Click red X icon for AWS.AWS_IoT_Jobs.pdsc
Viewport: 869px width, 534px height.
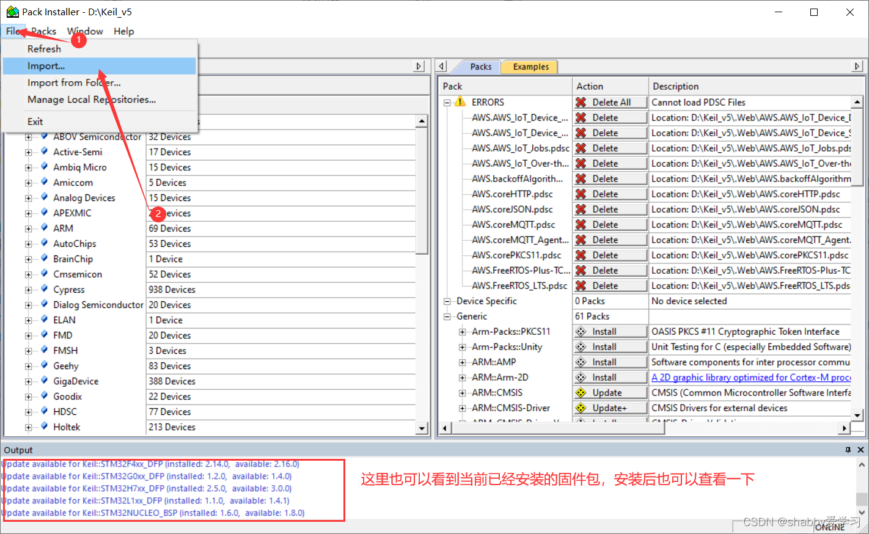pos(581,148)
